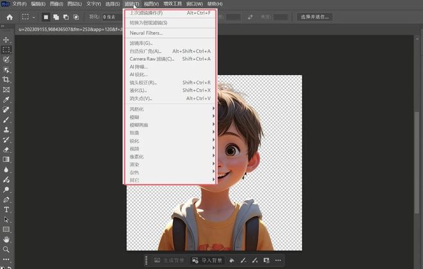Screen dimensions: 423x269
Task: Enable Subtract from Selection mode
Action: click(x=66, y=17)
